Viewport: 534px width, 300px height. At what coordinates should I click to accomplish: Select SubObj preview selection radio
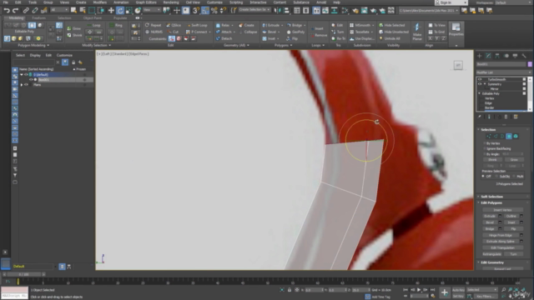pos(497,176)
